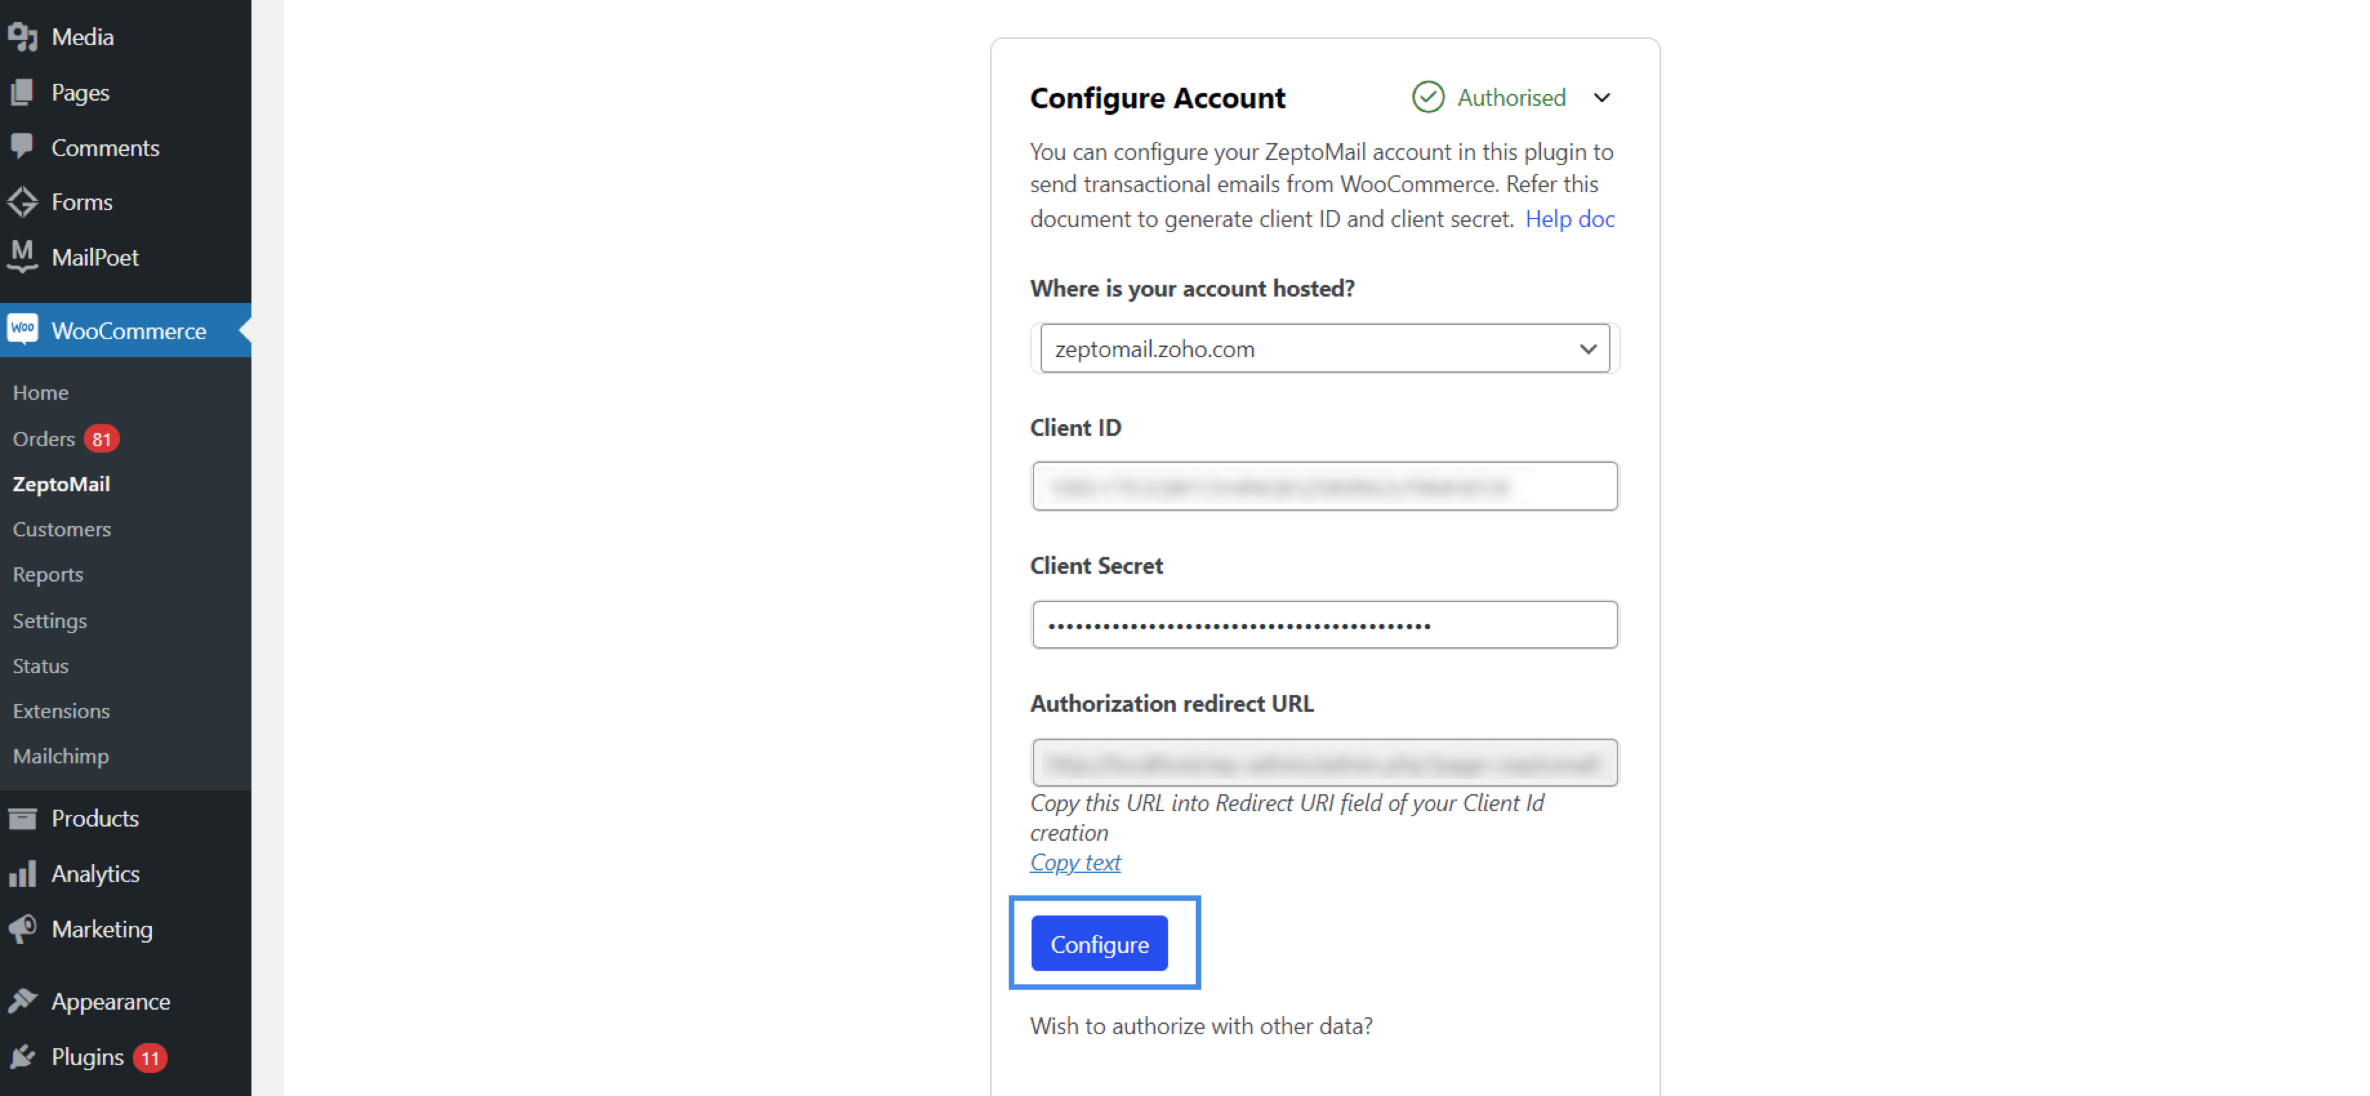The image size is (2370, 1096).
Task: Click the Comments speech bubble icon
Action: tap(22, 147)
